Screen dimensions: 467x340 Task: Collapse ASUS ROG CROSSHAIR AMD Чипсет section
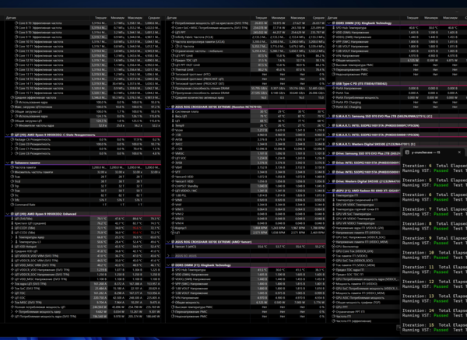pyautogui.click(x=168, y=242)
